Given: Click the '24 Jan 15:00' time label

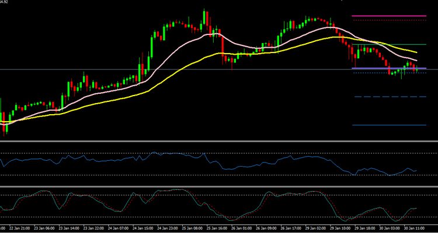Looking at the screenshot, I should tap(143, 228).
